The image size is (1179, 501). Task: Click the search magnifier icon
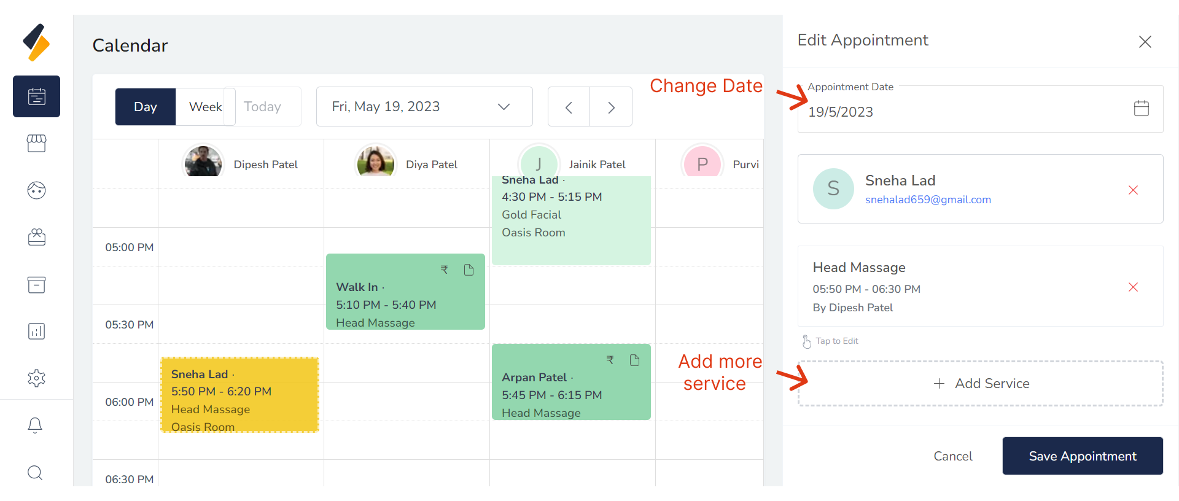(35, 472)
